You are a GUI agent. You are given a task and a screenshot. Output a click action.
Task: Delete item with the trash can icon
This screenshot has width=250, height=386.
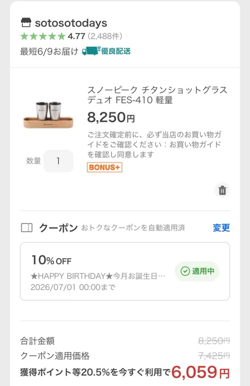pos(222,190)
